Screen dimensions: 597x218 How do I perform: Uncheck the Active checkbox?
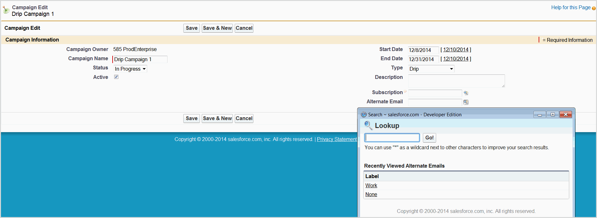116,77
